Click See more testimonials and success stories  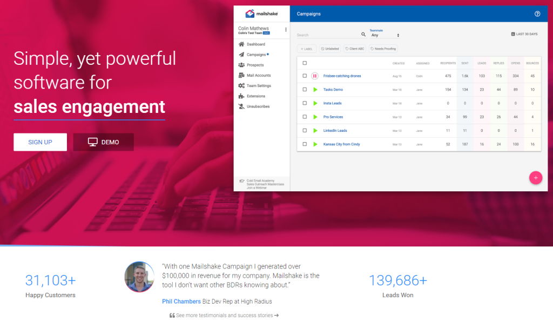(x=224, y=316)
